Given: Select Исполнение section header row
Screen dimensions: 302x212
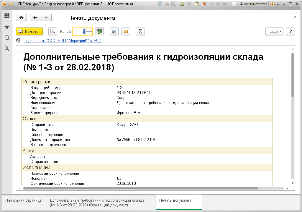Looking at the screenshot, I should pos(147,167).
